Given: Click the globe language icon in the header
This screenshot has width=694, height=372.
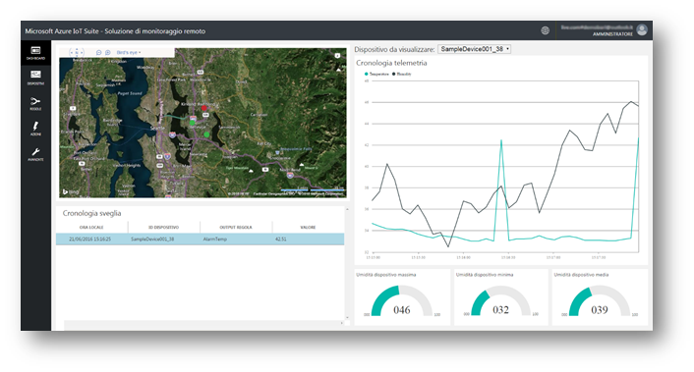Looking at the screenshot, I should coord(546,30).
